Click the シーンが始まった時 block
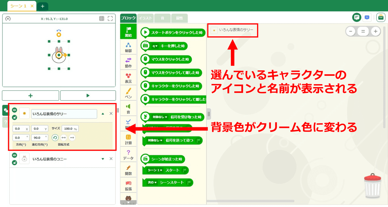 pos(163,159)
